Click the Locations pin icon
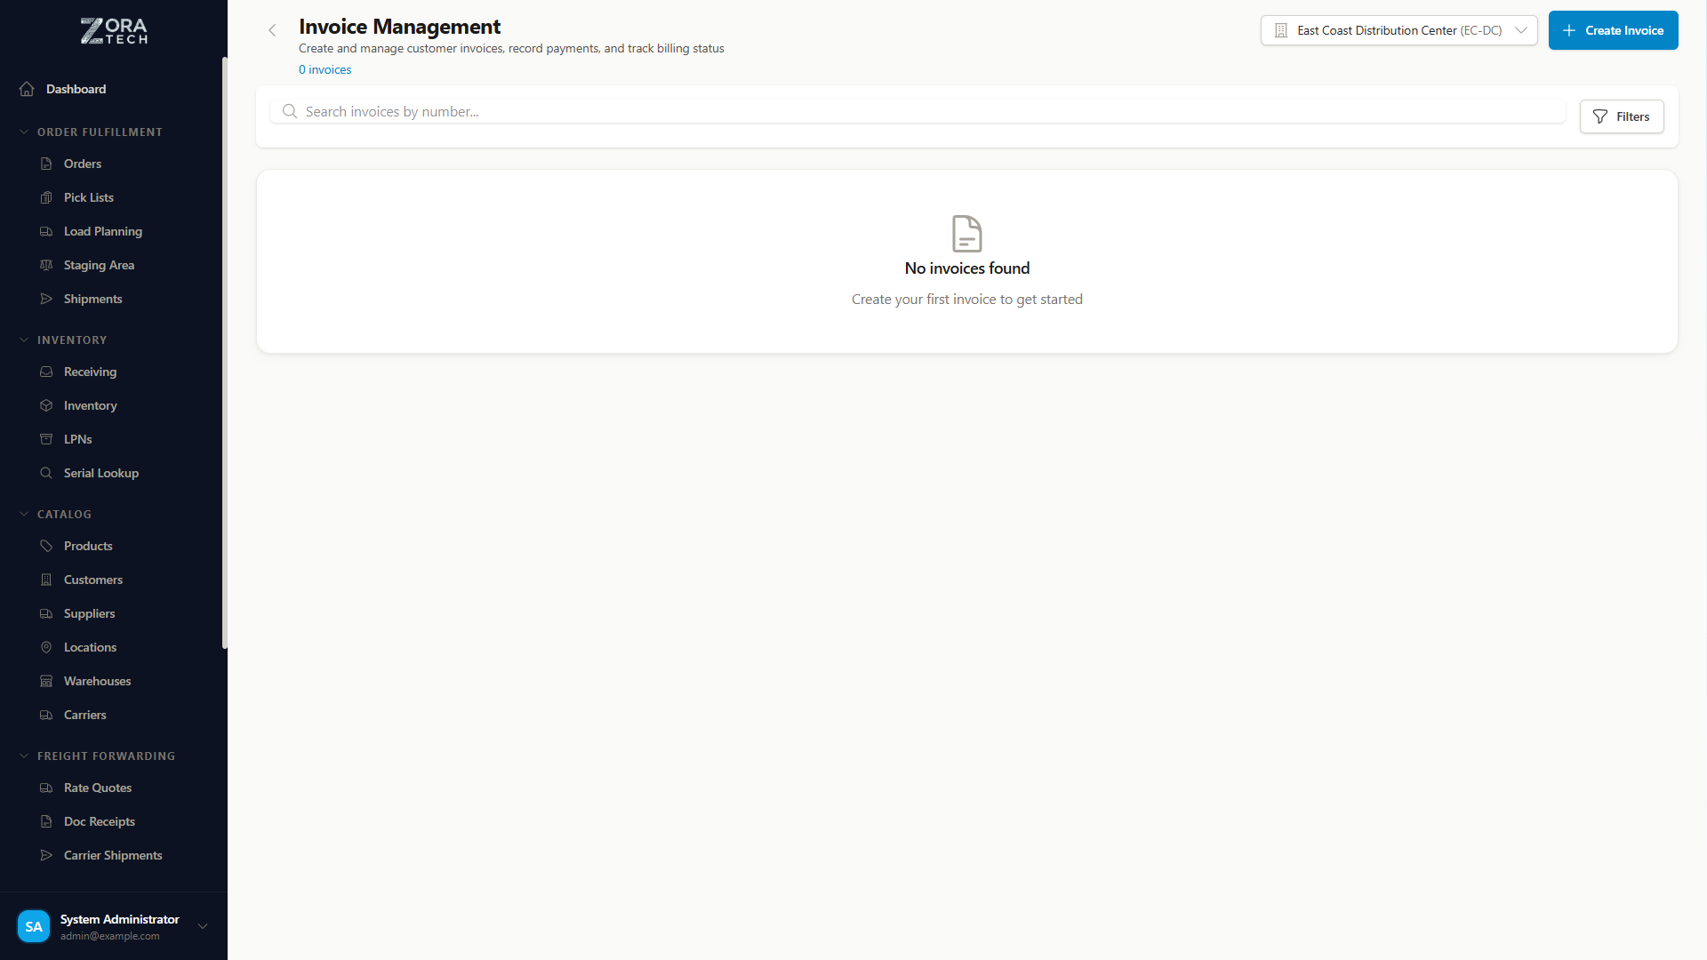Screen dimensions: 1707x960 tap(46, 647)
